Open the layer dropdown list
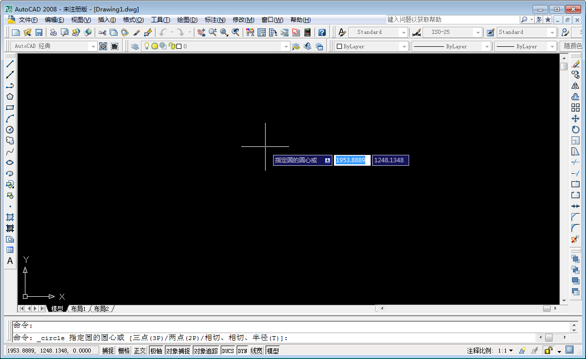This screenshot has height=359, width=586. 287,46
